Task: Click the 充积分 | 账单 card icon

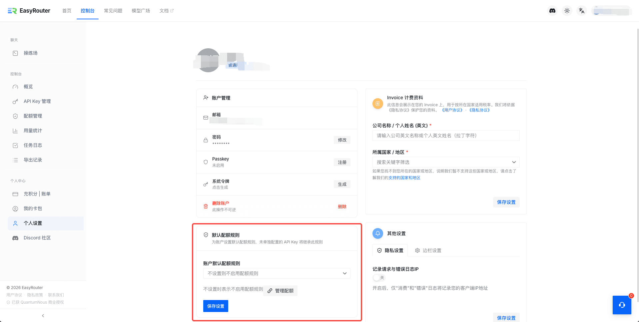Action: click(15, 194)
